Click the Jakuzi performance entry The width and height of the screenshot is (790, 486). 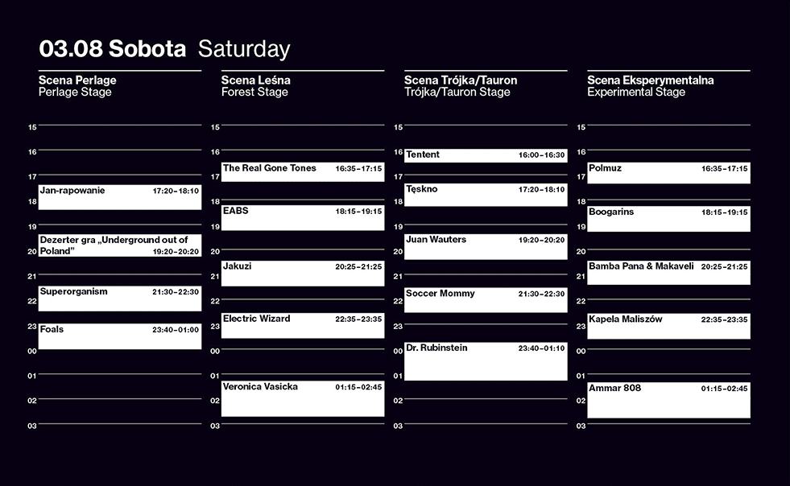click(303, 273)
